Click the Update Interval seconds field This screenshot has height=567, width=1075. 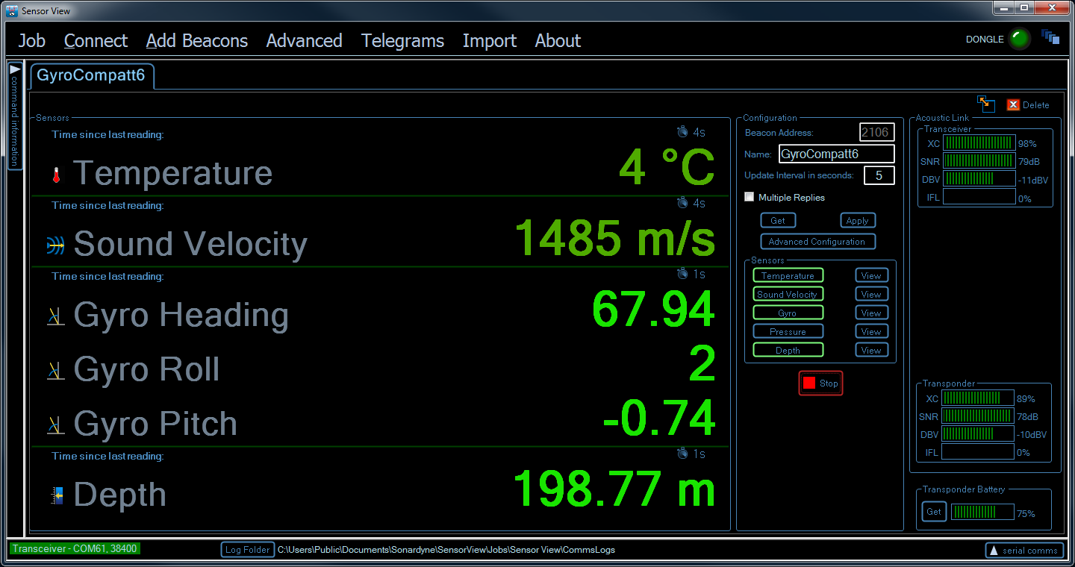coord(879,175)
